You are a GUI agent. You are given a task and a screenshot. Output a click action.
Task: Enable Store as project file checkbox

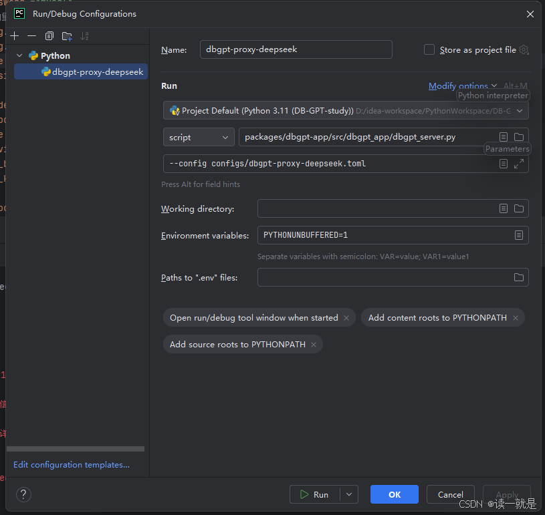429,49
